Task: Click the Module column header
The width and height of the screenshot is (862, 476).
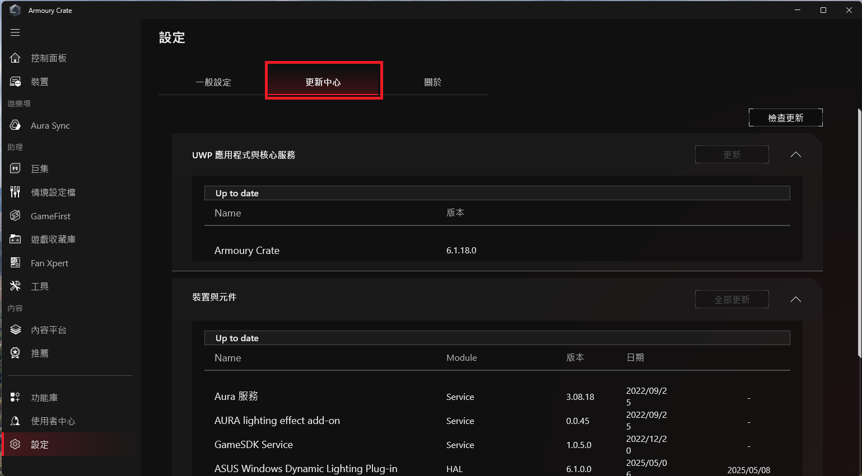Action: (x=462, y=357)
